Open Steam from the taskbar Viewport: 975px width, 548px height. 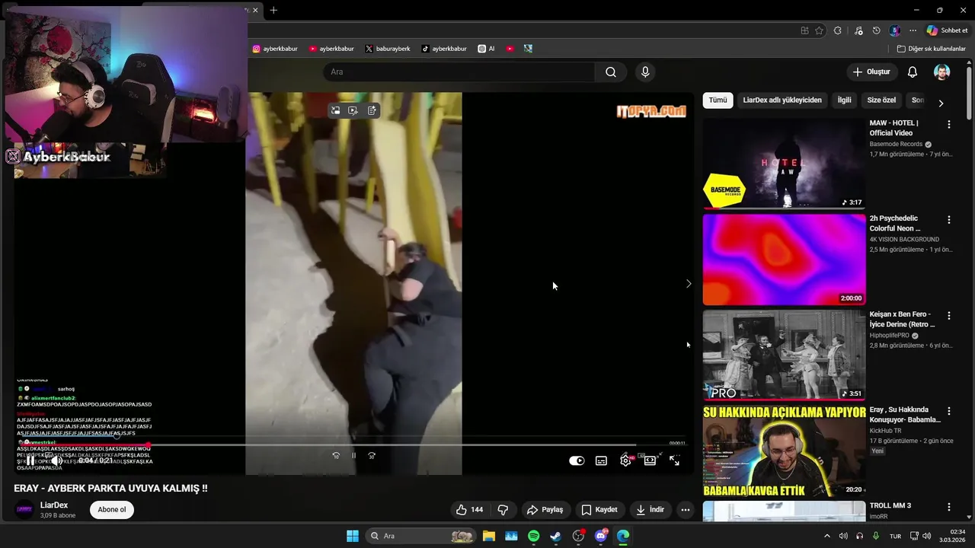click(x=556, y=536)
